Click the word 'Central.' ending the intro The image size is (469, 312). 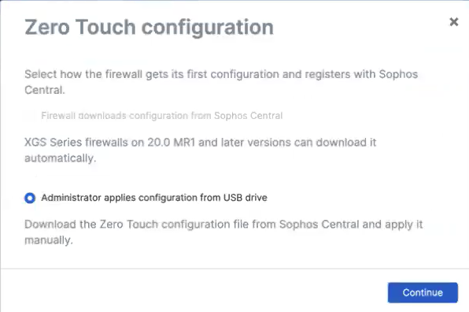[45, 90]
